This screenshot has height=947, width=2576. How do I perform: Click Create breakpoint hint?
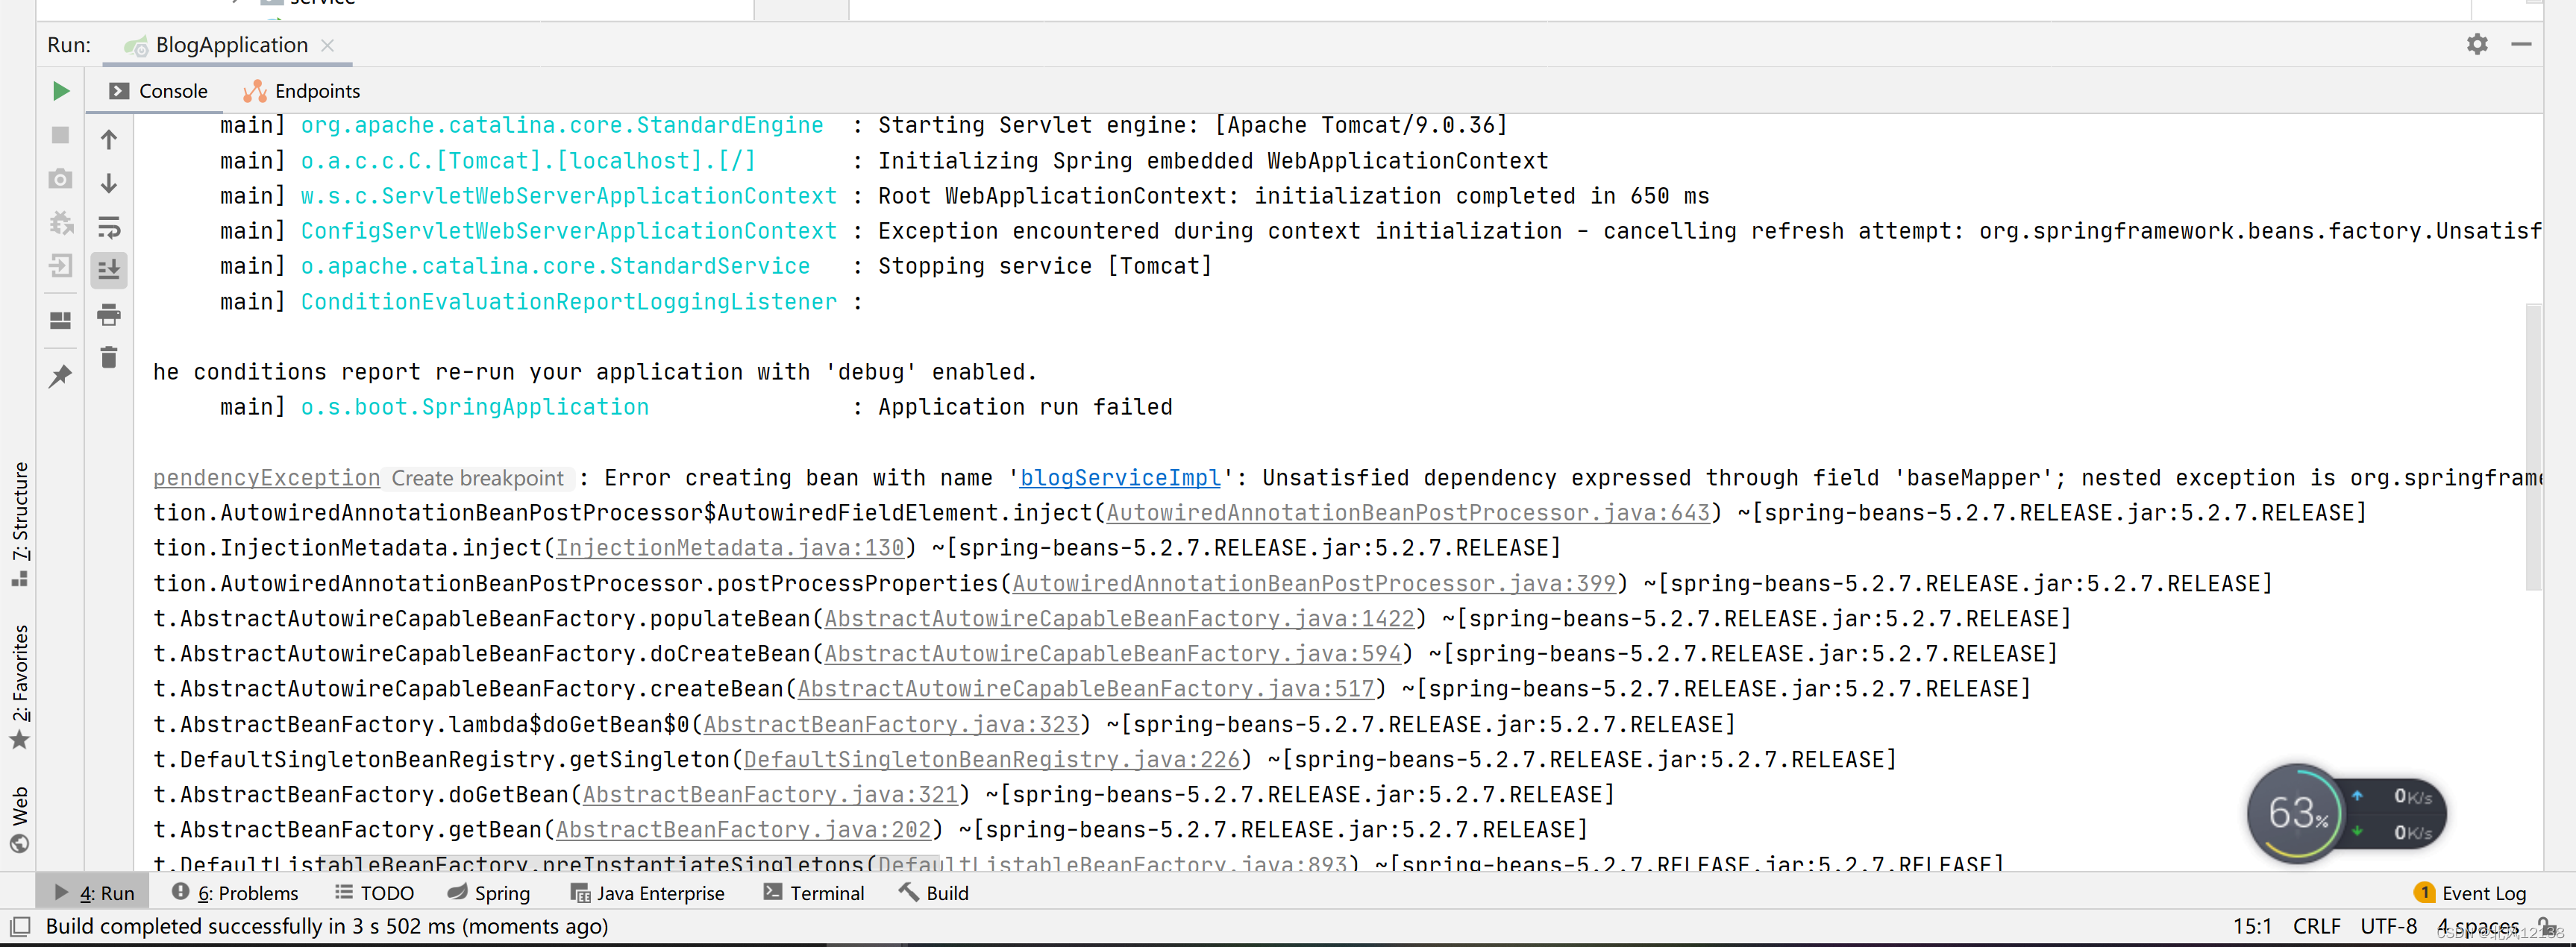(x=477, y=478)
